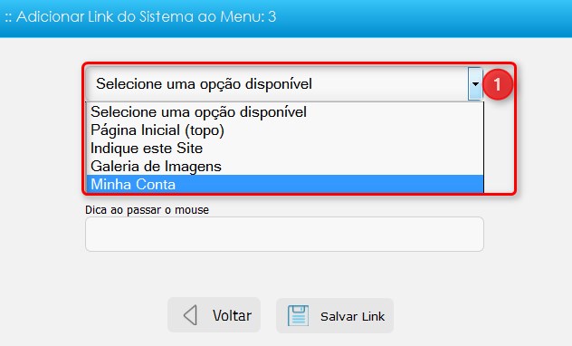Select 'Página Inicial (topo)' option
Image resolution: width=572 pixels, height=346 pixels.
pyautogui.click(x=285, y=130)
